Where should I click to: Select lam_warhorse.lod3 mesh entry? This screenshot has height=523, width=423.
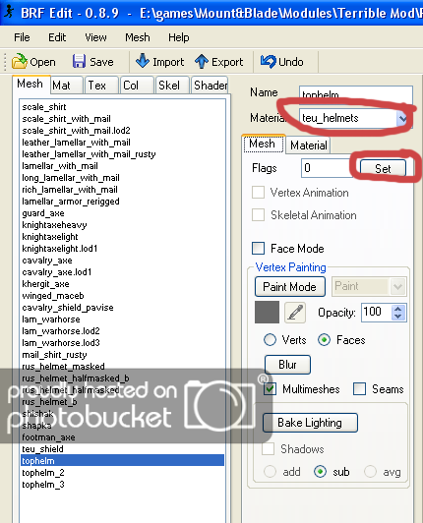[61, 343]
